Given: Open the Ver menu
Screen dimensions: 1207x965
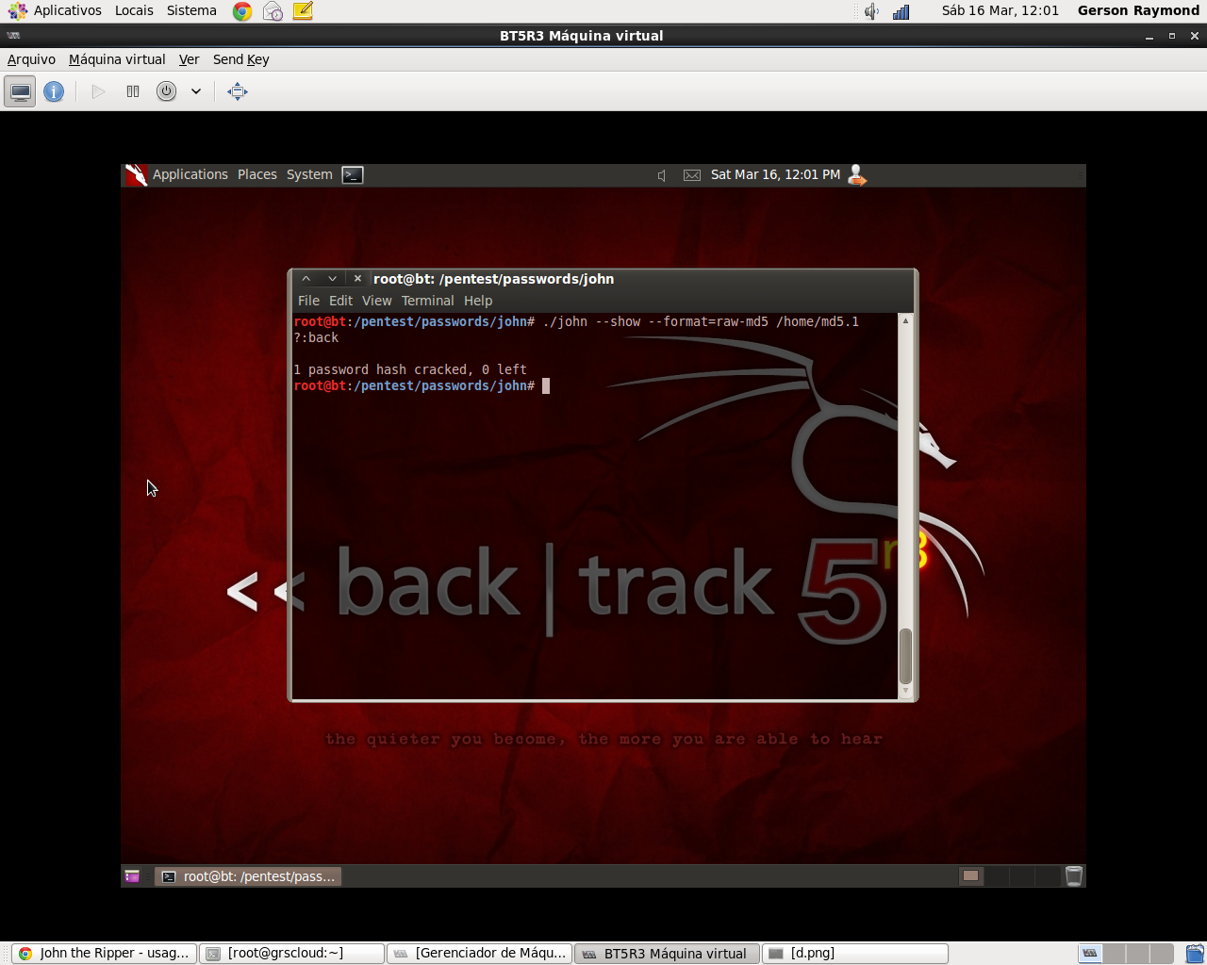Looking at the screenshot, I should pyautogui.click(x=189, y=59).
